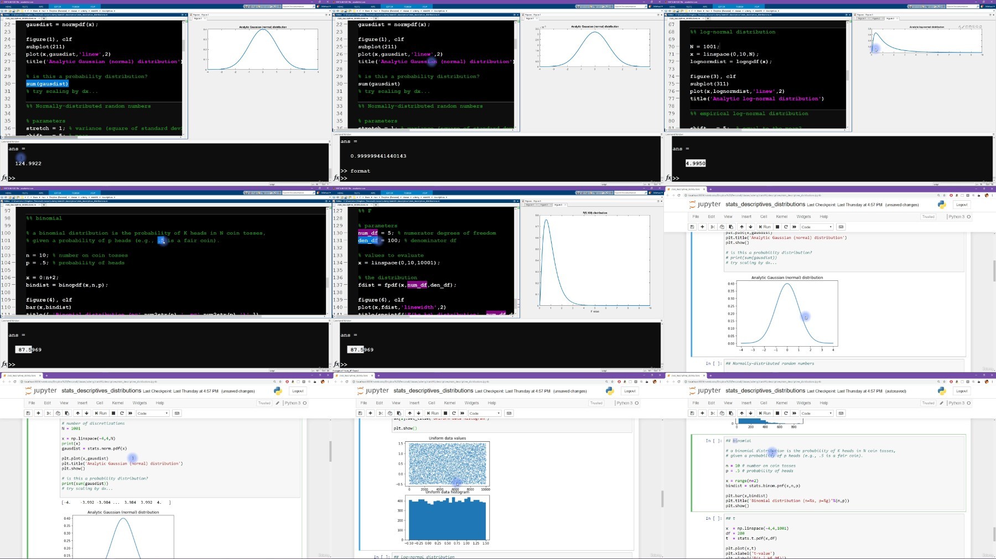Click move-cell-up arrow in Uniform data histogram notebook
This screenshot has height=559, width=996.
coord(409,413)
